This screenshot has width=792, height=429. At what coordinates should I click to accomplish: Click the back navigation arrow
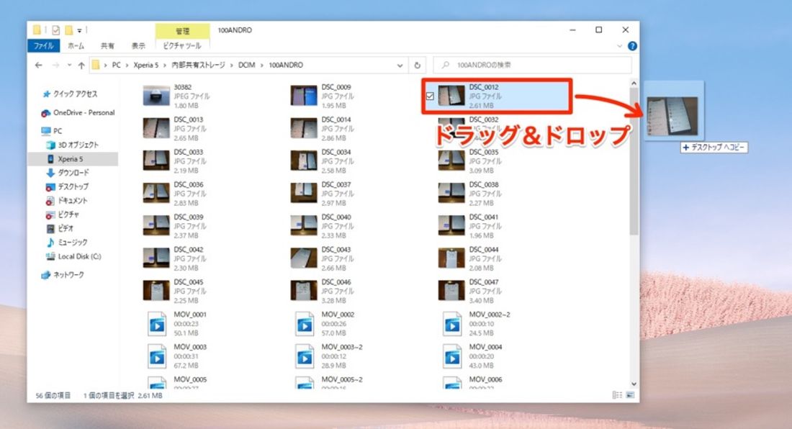38,65
